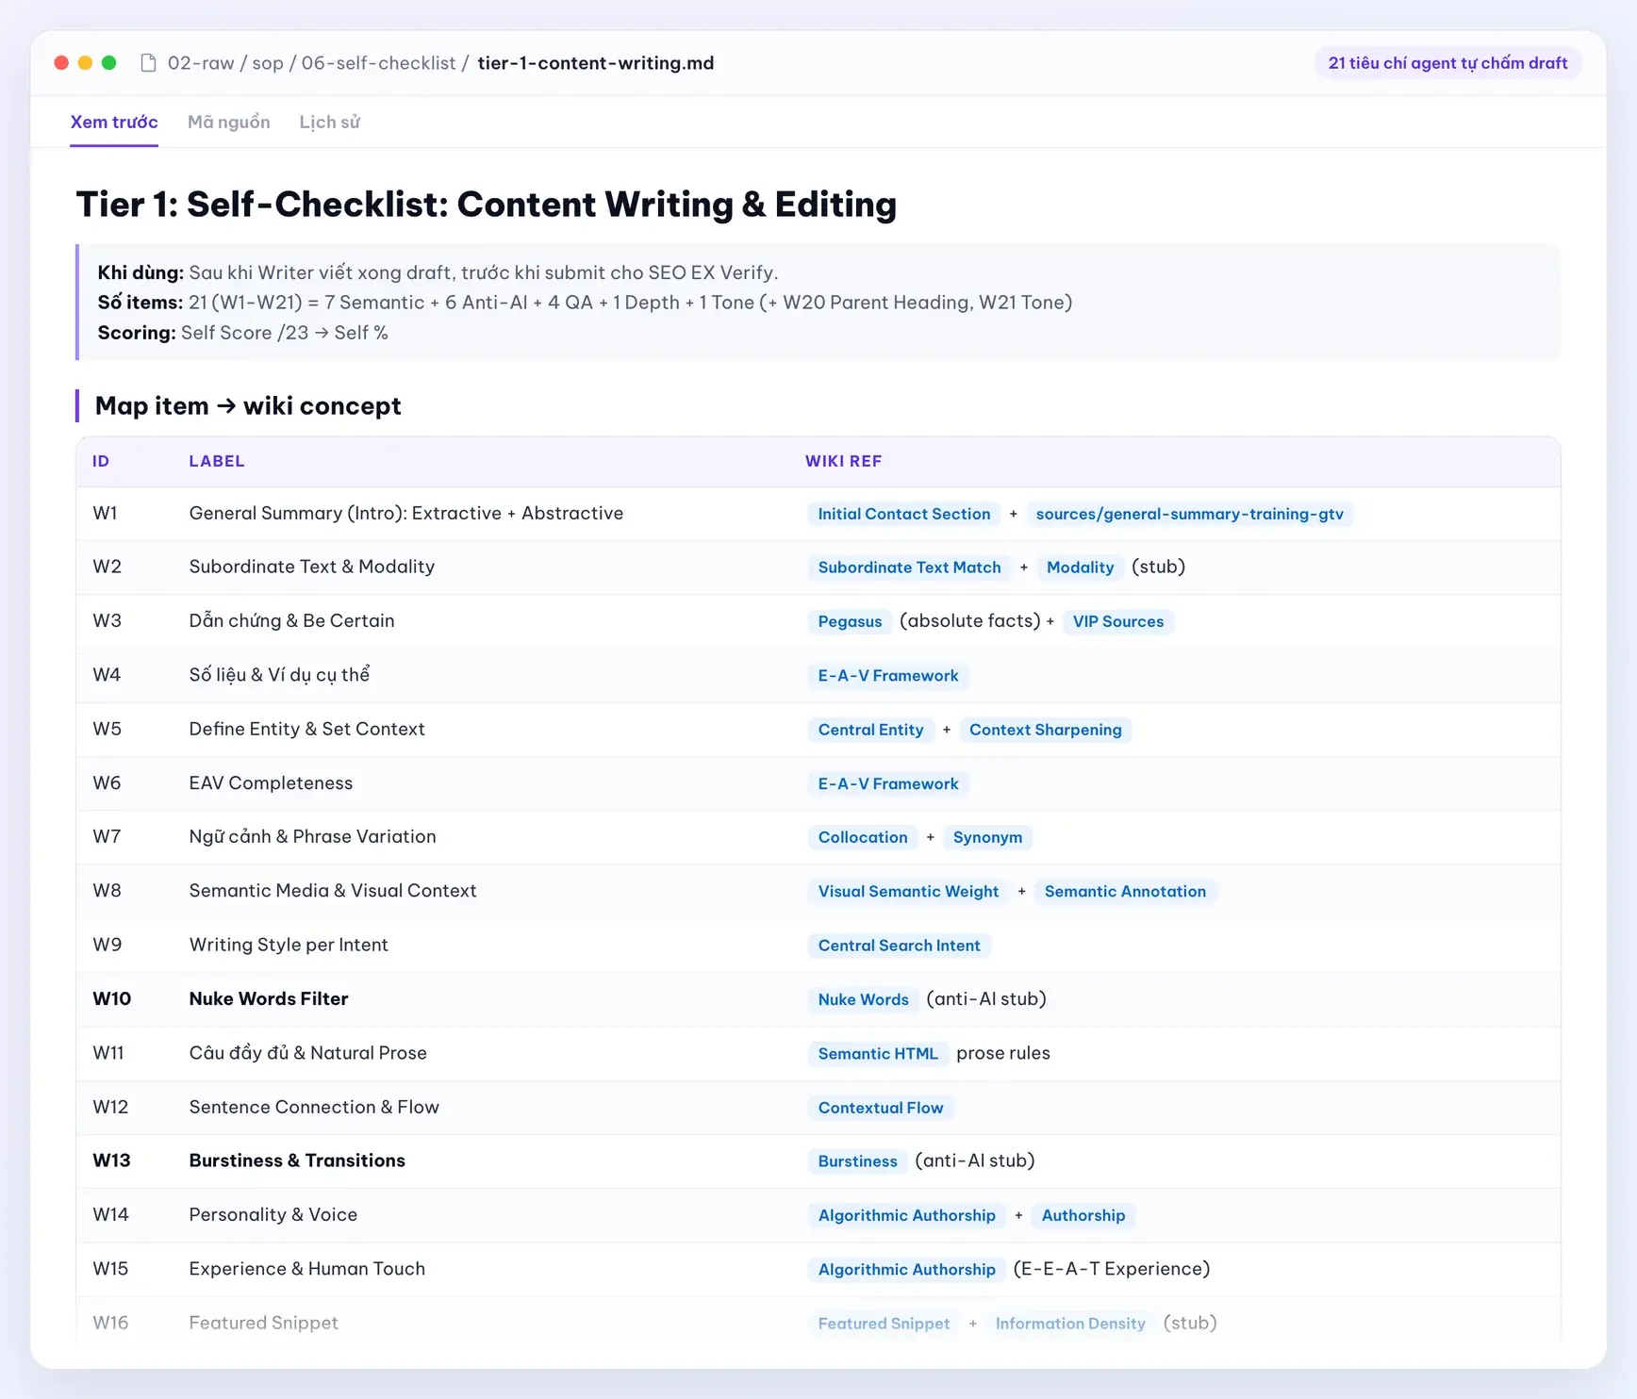
Task: Open the sources/general-summary-training-gtv link
Action: click(1189, 514)
